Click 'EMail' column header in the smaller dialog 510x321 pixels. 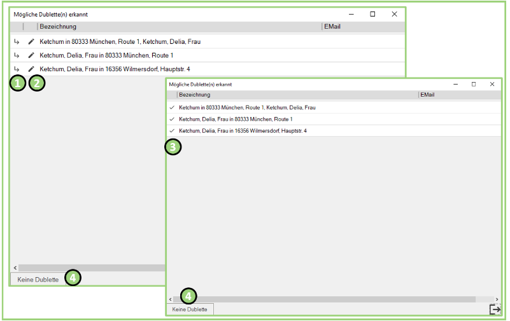[427, 95]
